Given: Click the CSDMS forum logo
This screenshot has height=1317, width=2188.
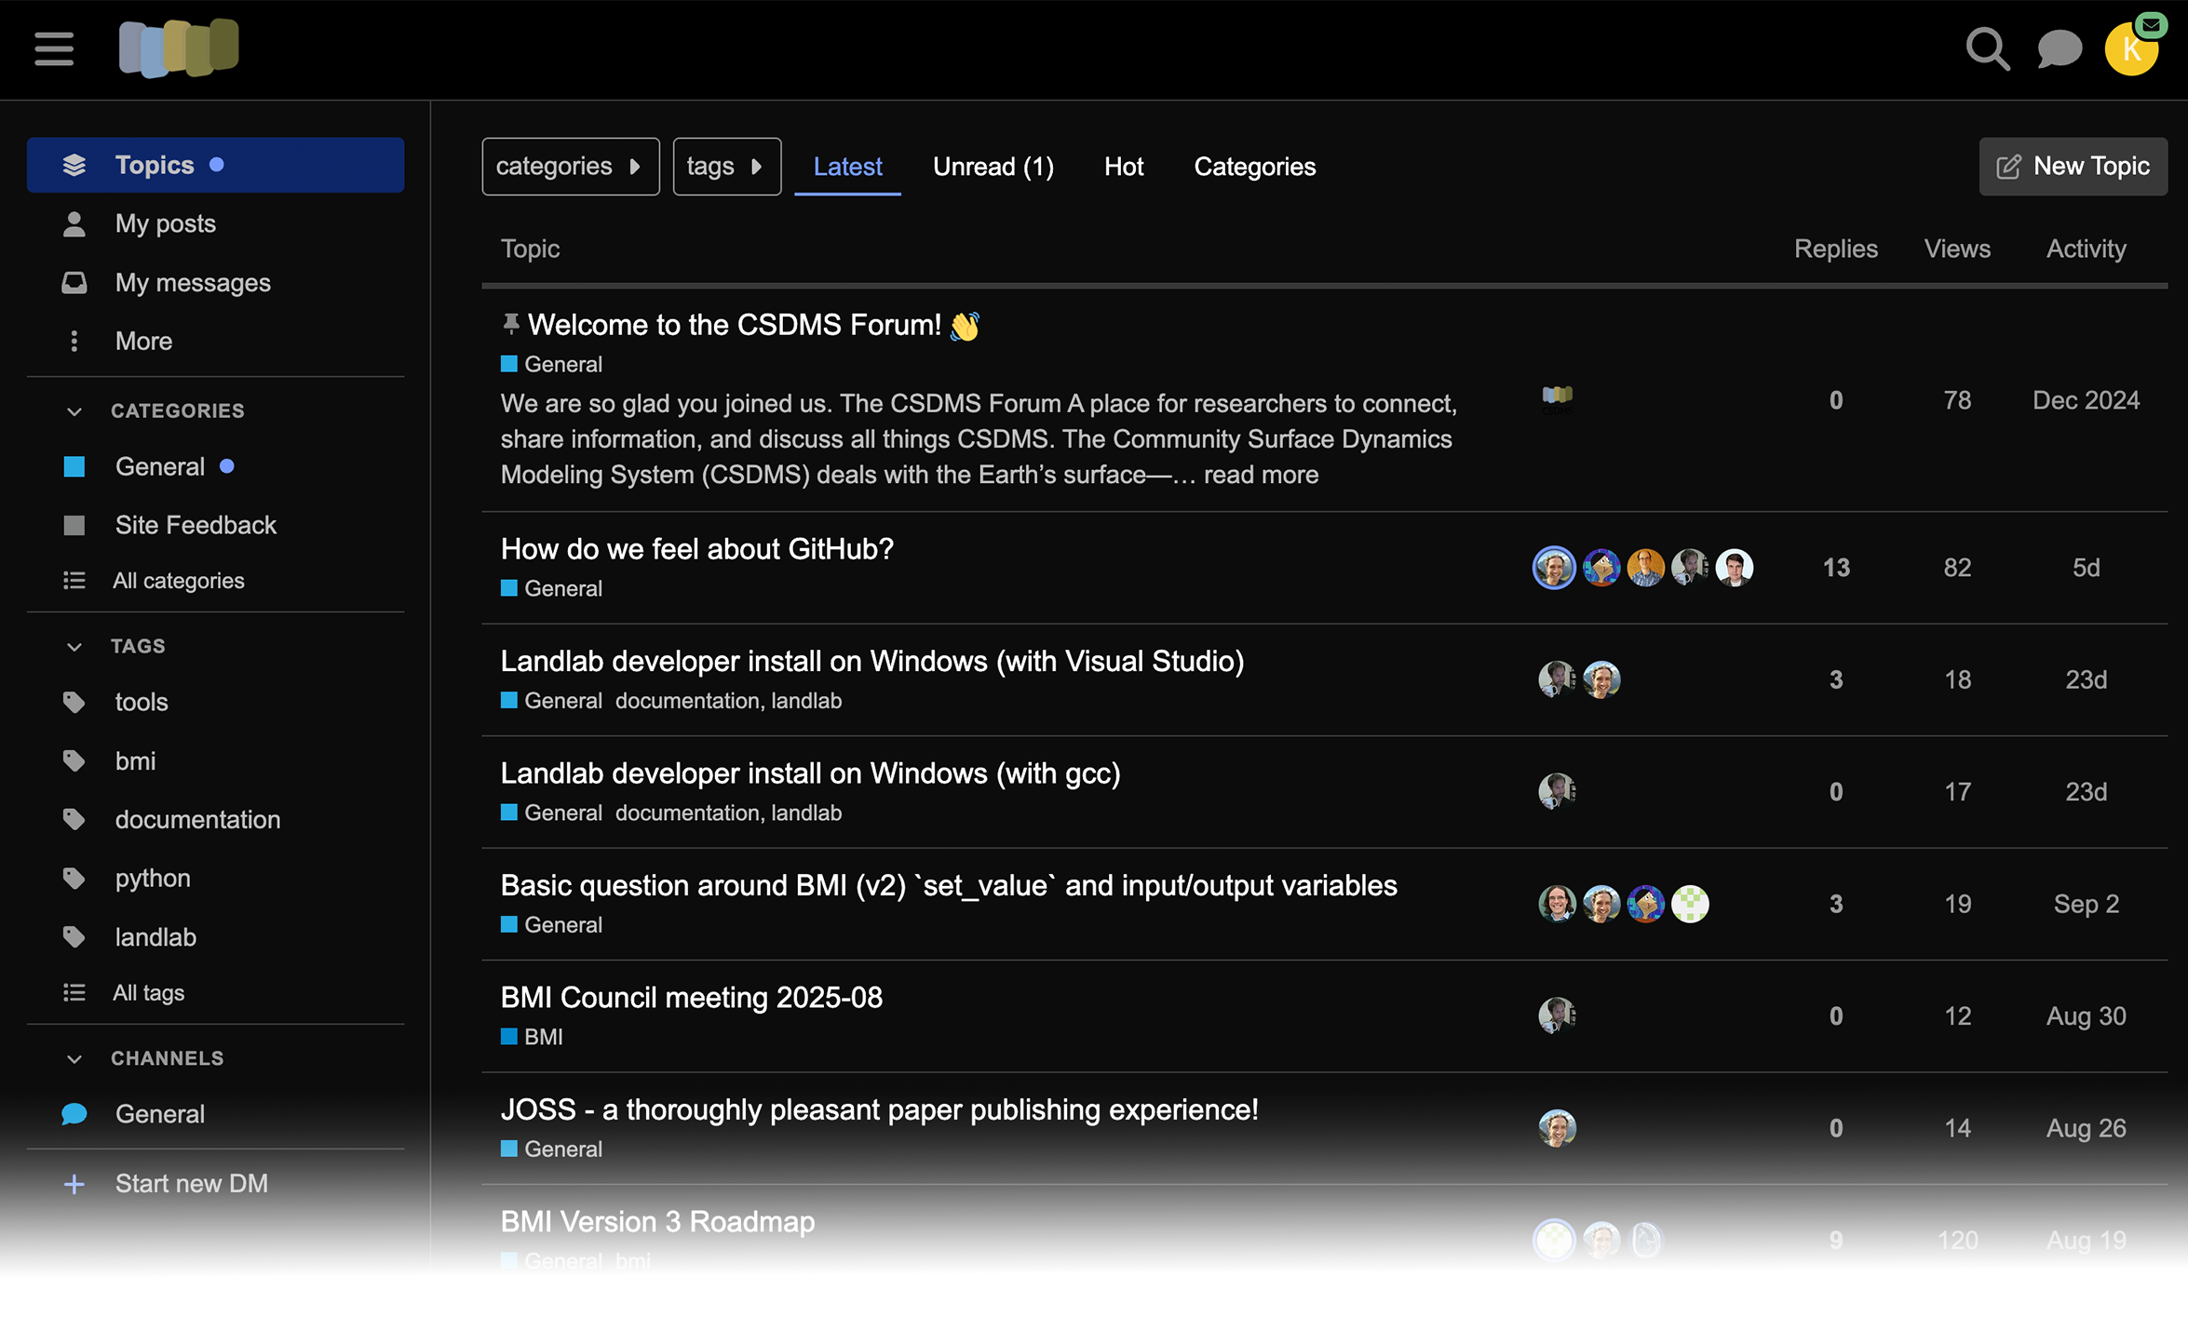Looking at the screenshot, I should (179, 48).
